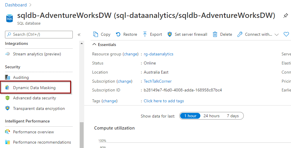Click the heart feedback icon

(x=286, y=34)
